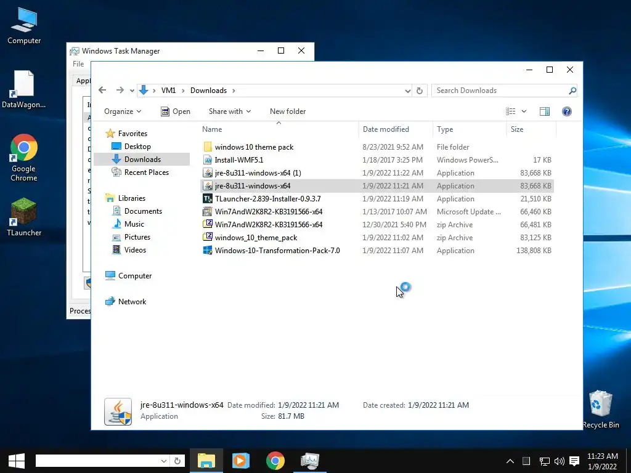Open File Explorer from the taskbar
The height and width of the screenshot is (473, 631).
206,461
